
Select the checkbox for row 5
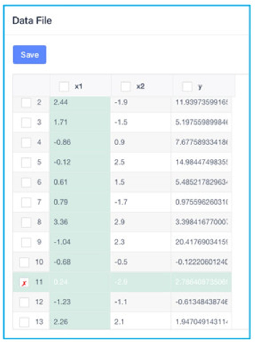(26, 162)
